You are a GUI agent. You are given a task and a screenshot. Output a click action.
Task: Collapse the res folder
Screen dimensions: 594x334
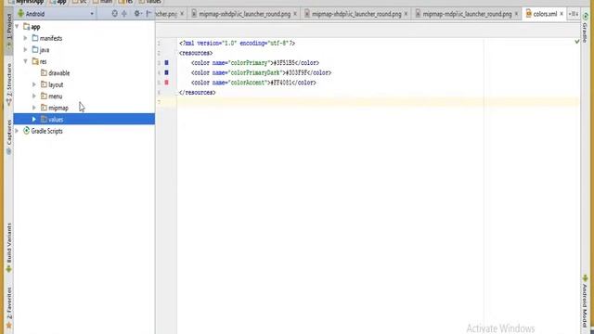pos(25,61)
